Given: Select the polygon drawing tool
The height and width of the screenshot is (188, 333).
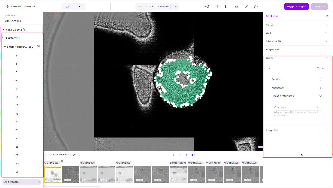Looking at the screenshot, I should [x=207, y=7].
